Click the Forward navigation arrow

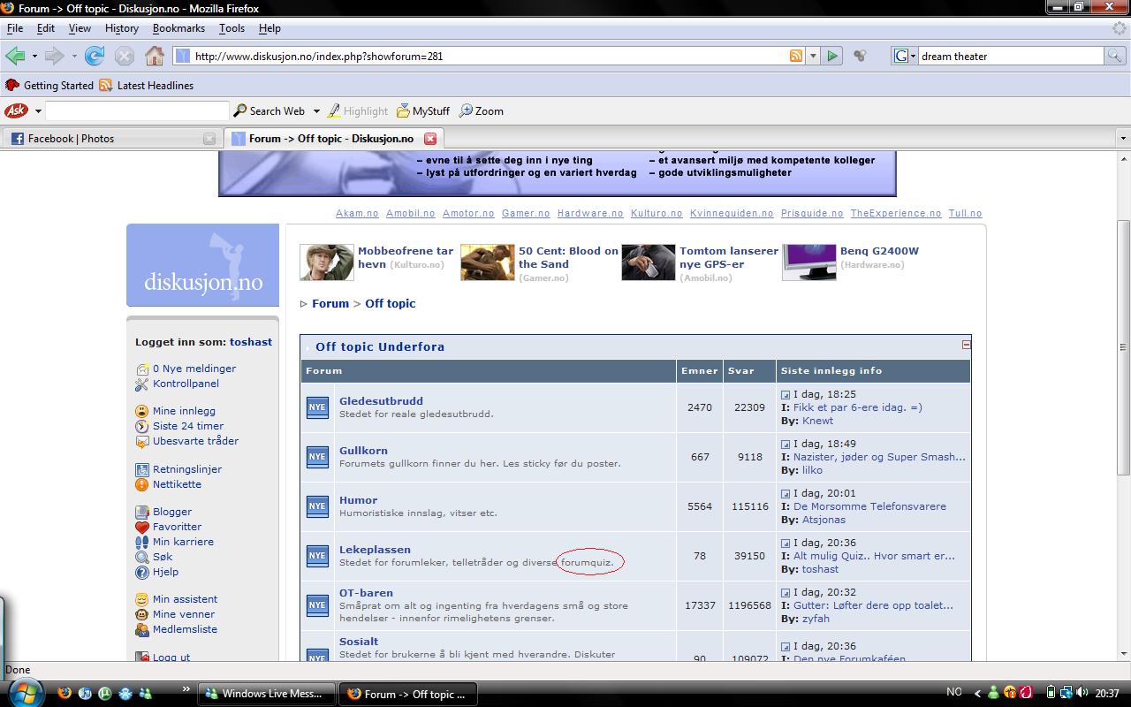(x=55, y=56)
